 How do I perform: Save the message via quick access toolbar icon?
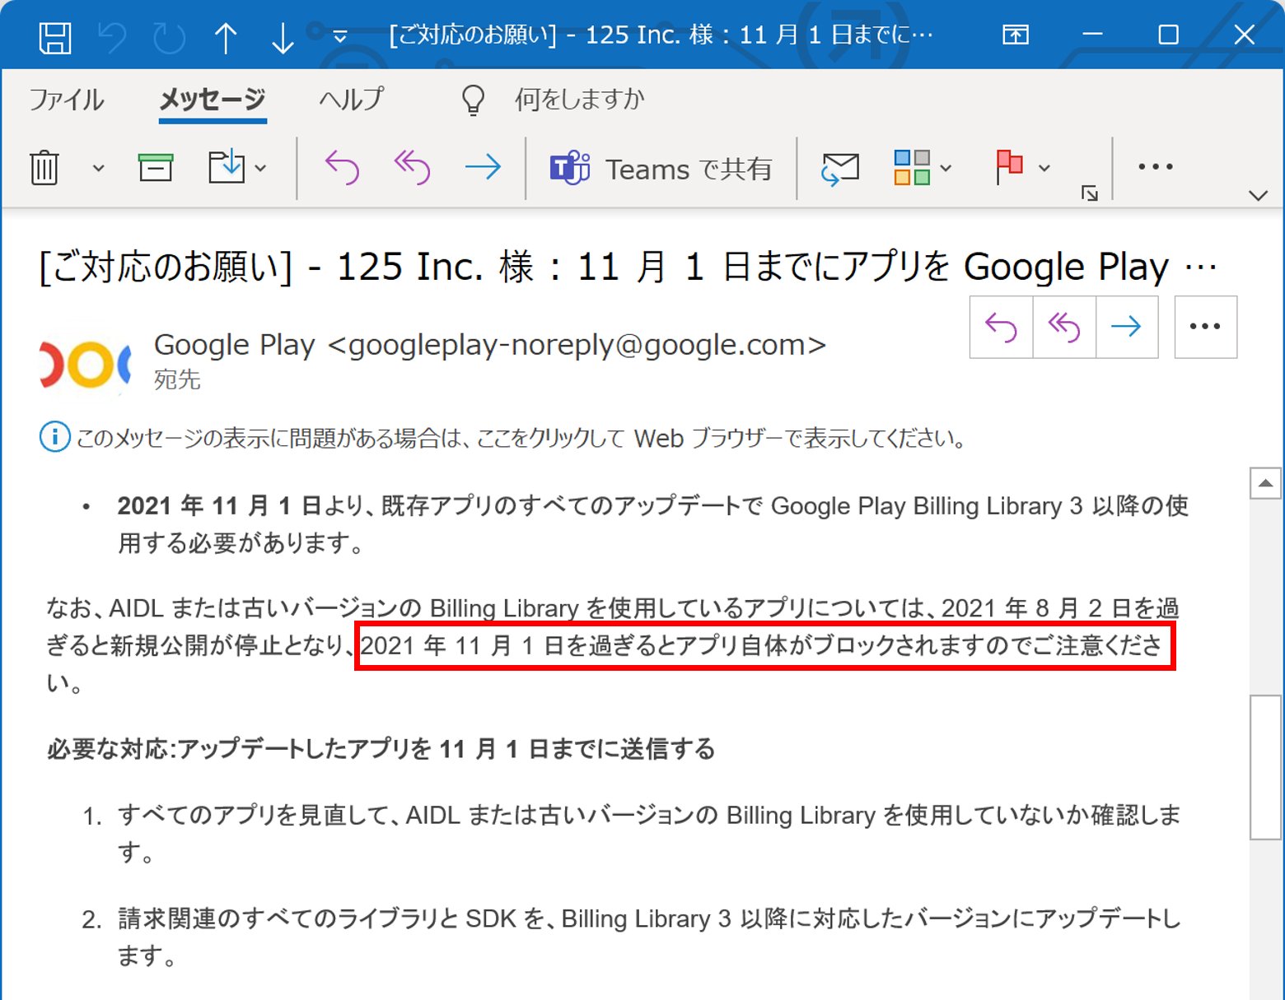coord(55,35)
